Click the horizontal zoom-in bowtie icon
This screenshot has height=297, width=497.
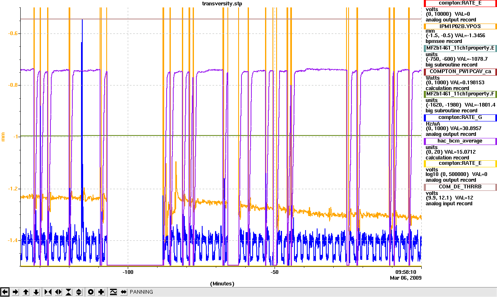pos(48,292)
